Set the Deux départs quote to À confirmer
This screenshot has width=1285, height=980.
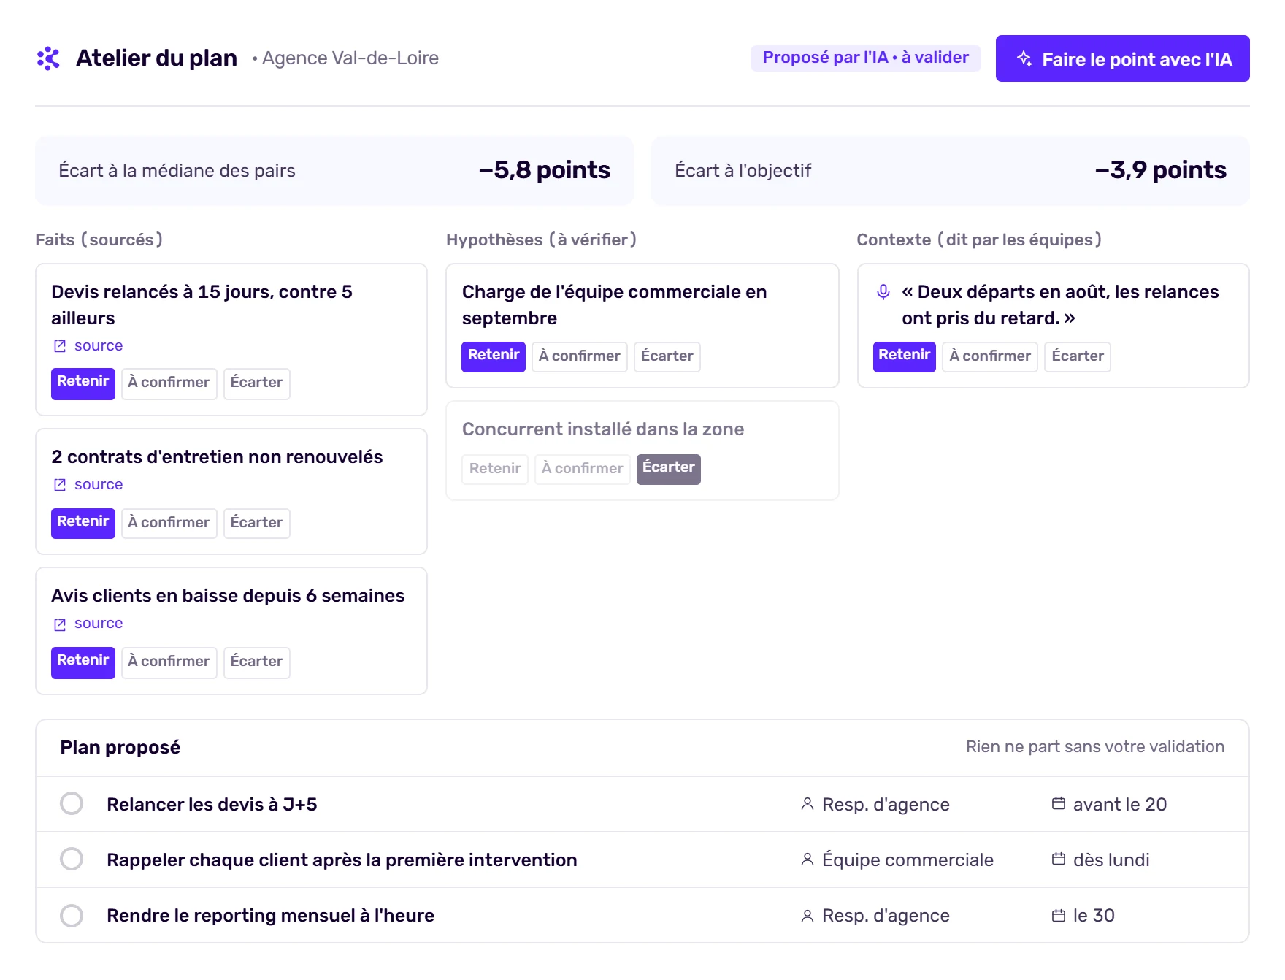click(x=990, y=356)
